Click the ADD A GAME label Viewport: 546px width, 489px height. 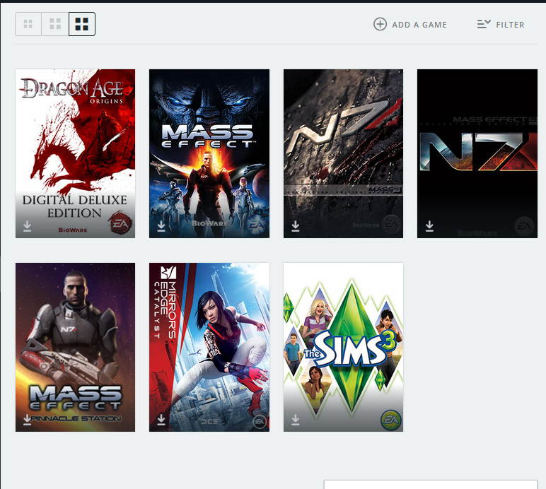pyautogui.click(x=419, y=25)
